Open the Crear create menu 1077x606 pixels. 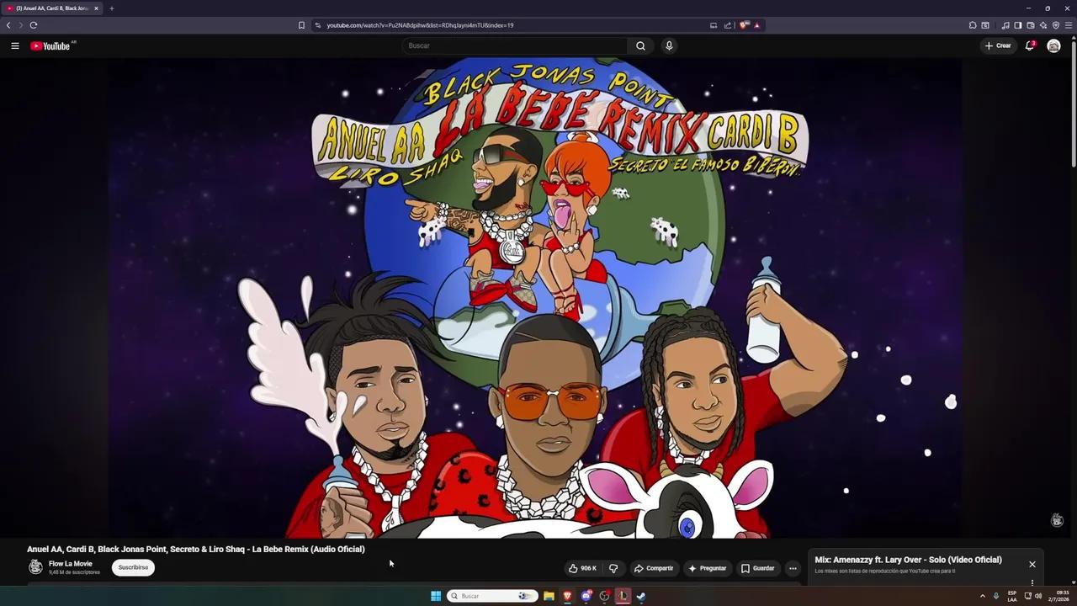998,45
